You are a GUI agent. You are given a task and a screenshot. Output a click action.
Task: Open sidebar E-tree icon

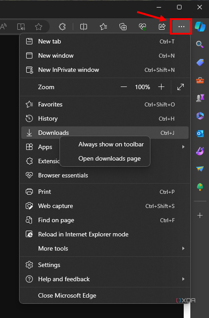point(200,187)
